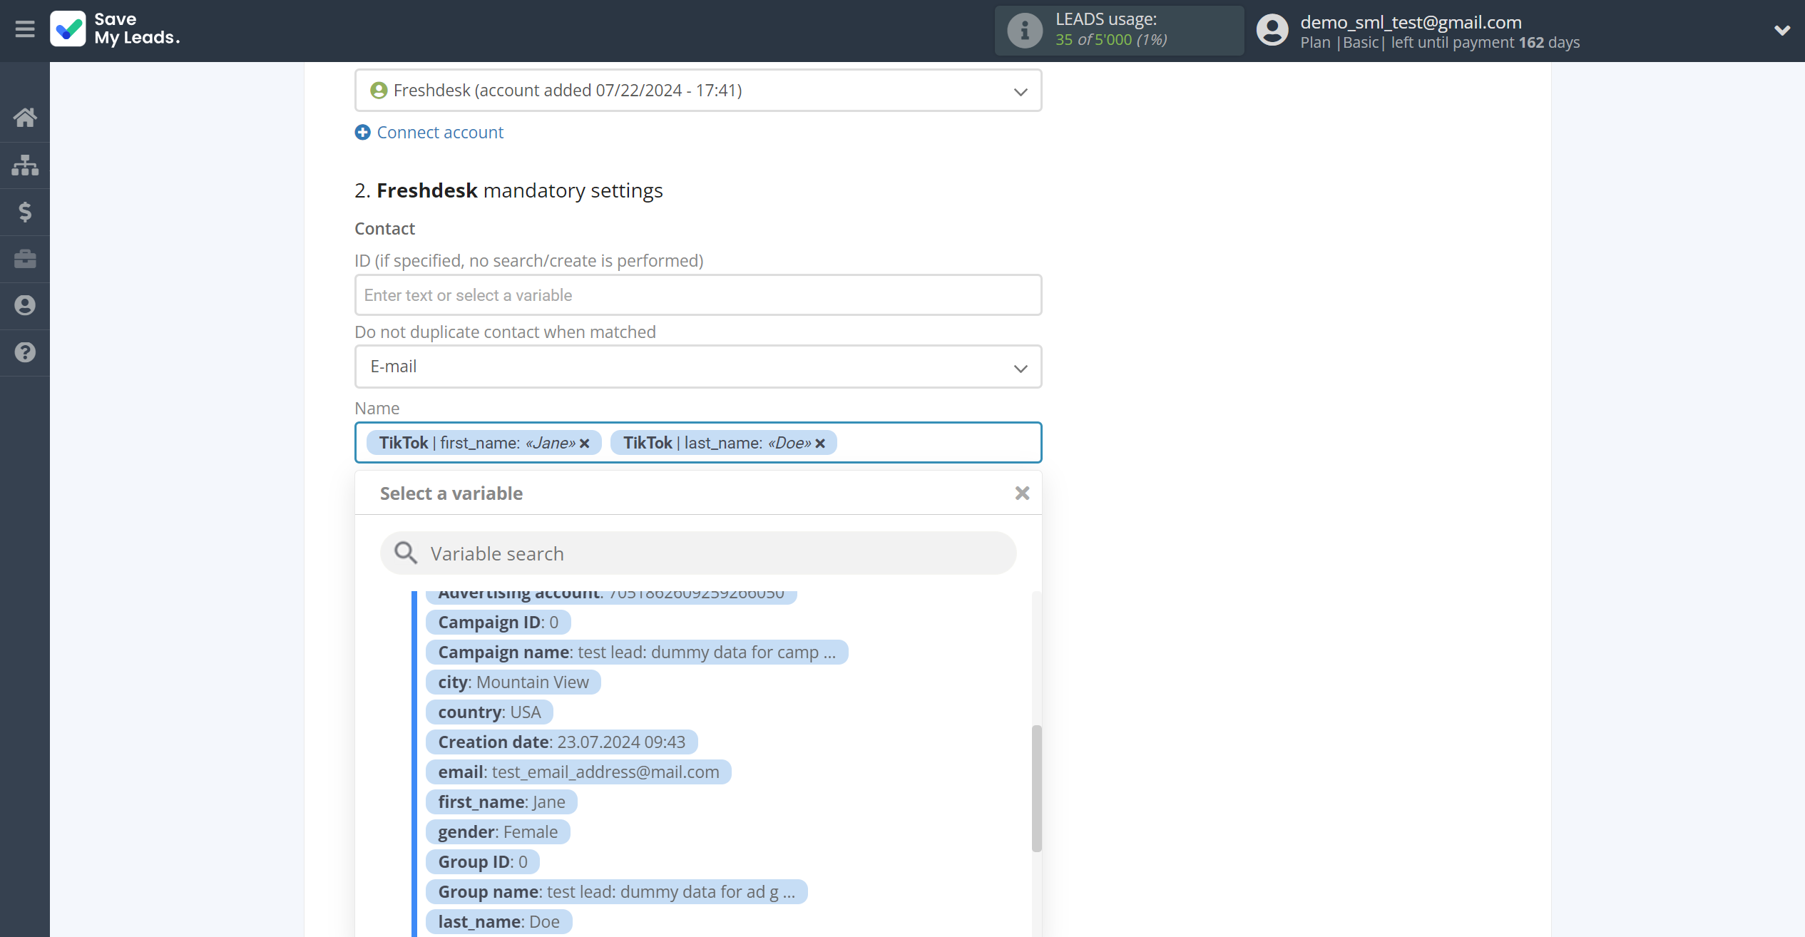This screenshot has height=937, width=1805.
Task: Click the SaveMyLeads logo
Action: click(x=115, y=29)
